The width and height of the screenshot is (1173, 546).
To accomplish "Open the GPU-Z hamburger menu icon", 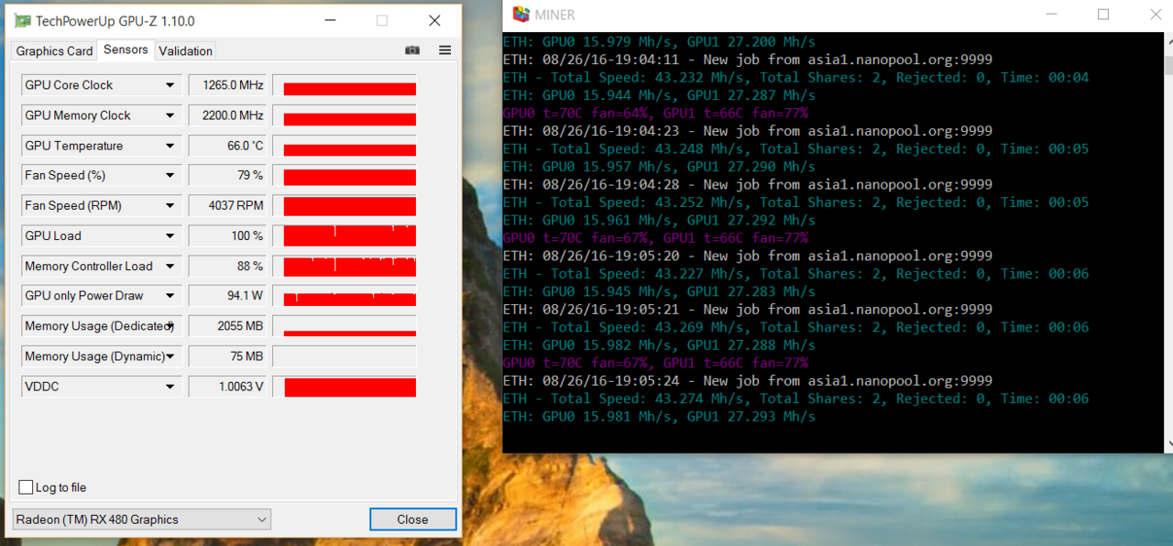I will click(x=445, y=50).
